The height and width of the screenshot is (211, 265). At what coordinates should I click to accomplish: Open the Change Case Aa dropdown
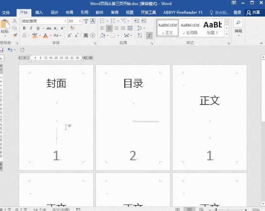click(58, 35)
